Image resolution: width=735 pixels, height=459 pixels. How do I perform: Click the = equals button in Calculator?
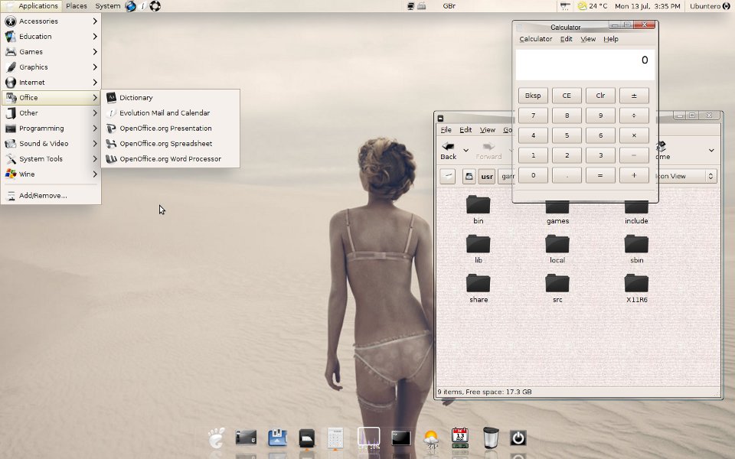click(x=600, y=175)
